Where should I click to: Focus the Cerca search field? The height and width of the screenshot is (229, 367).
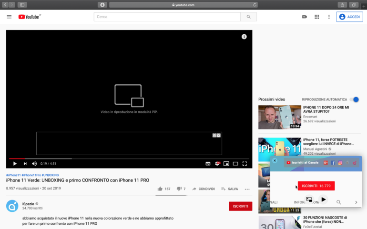[167, 17]
